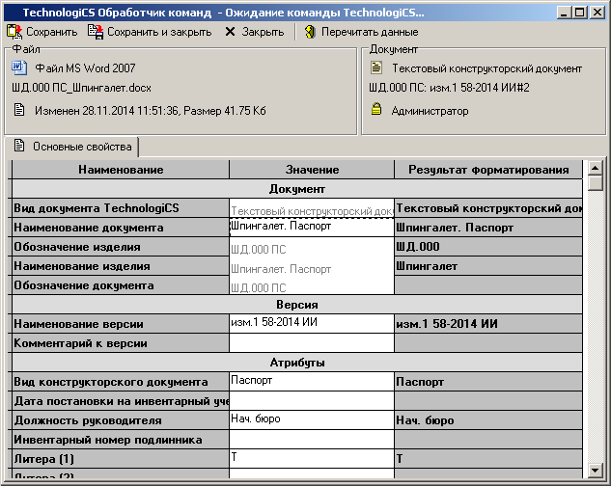The width and height of the screenshot is (611, 486).
Task: Click the Литера (1) value cell
Action: click(311, 459)
